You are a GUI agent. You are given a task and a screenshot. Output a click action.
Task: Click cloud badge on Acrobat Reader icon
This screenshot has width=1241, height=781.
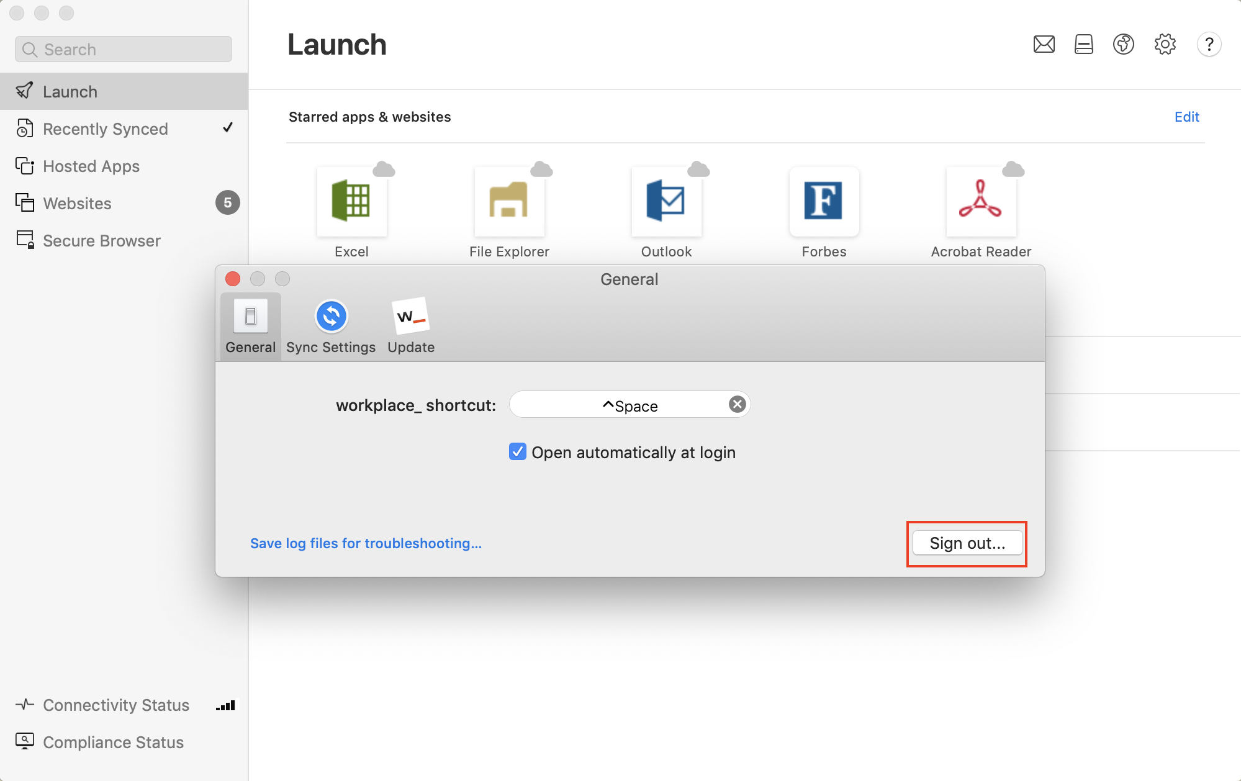(x=1013, y=169)
